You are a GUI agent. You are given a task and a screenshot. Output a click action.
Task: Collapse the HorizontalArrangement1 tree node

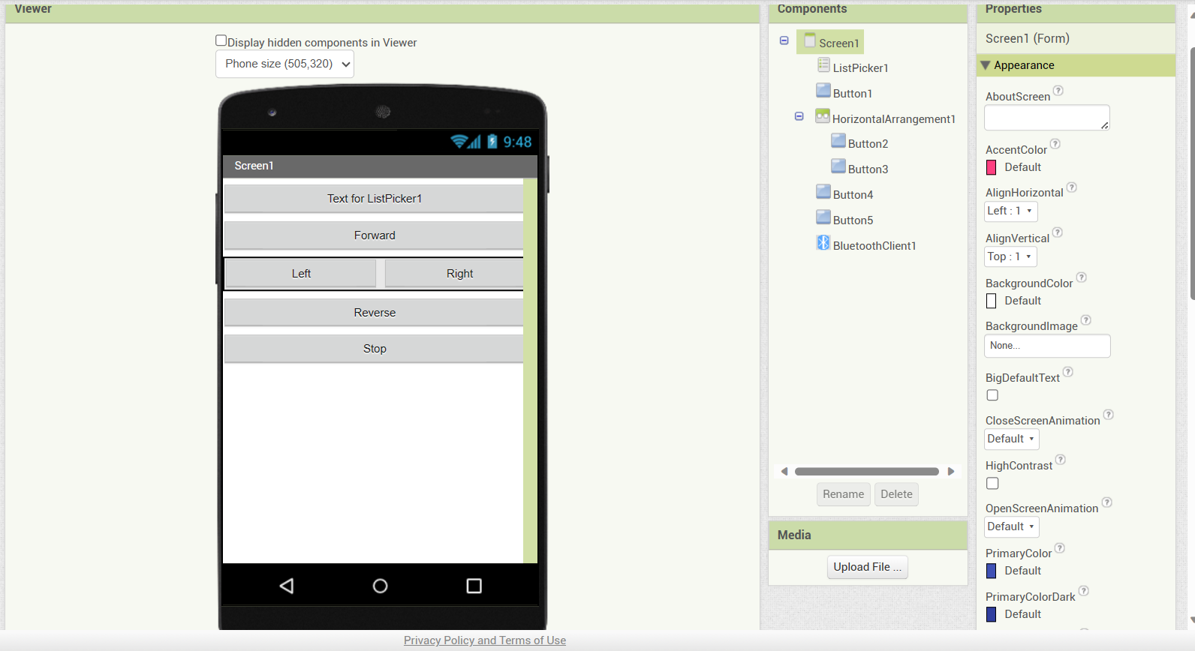coord(799,116)
